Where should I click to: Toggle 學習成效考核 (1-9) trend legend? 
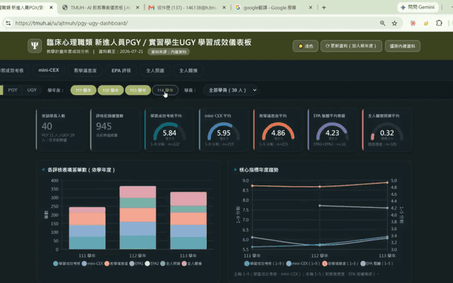[x=264, y=264]
